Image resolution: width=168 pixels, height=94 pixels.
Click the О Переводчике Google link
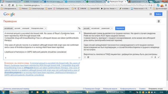[91, 89]
